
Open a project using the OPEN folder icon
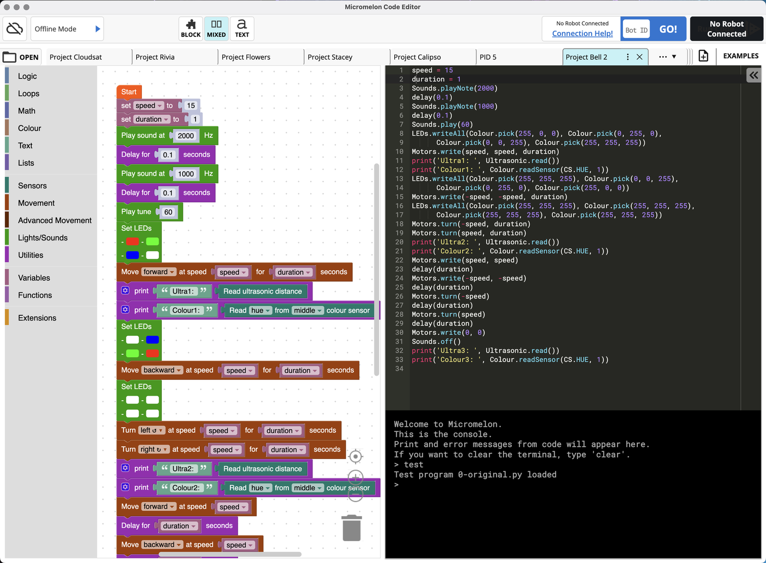click(11, 57)
